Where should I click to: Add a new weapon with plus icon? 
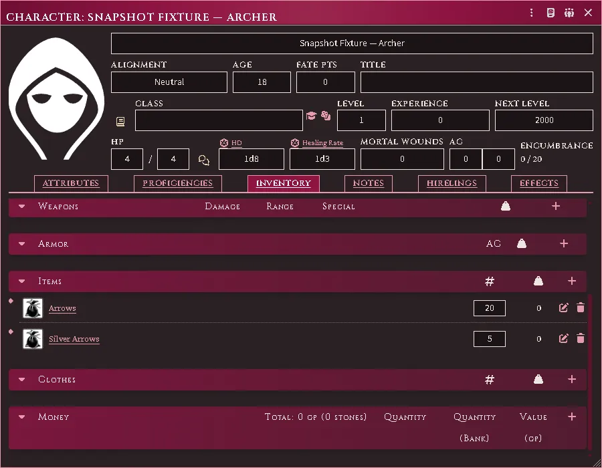coord(556,207)
